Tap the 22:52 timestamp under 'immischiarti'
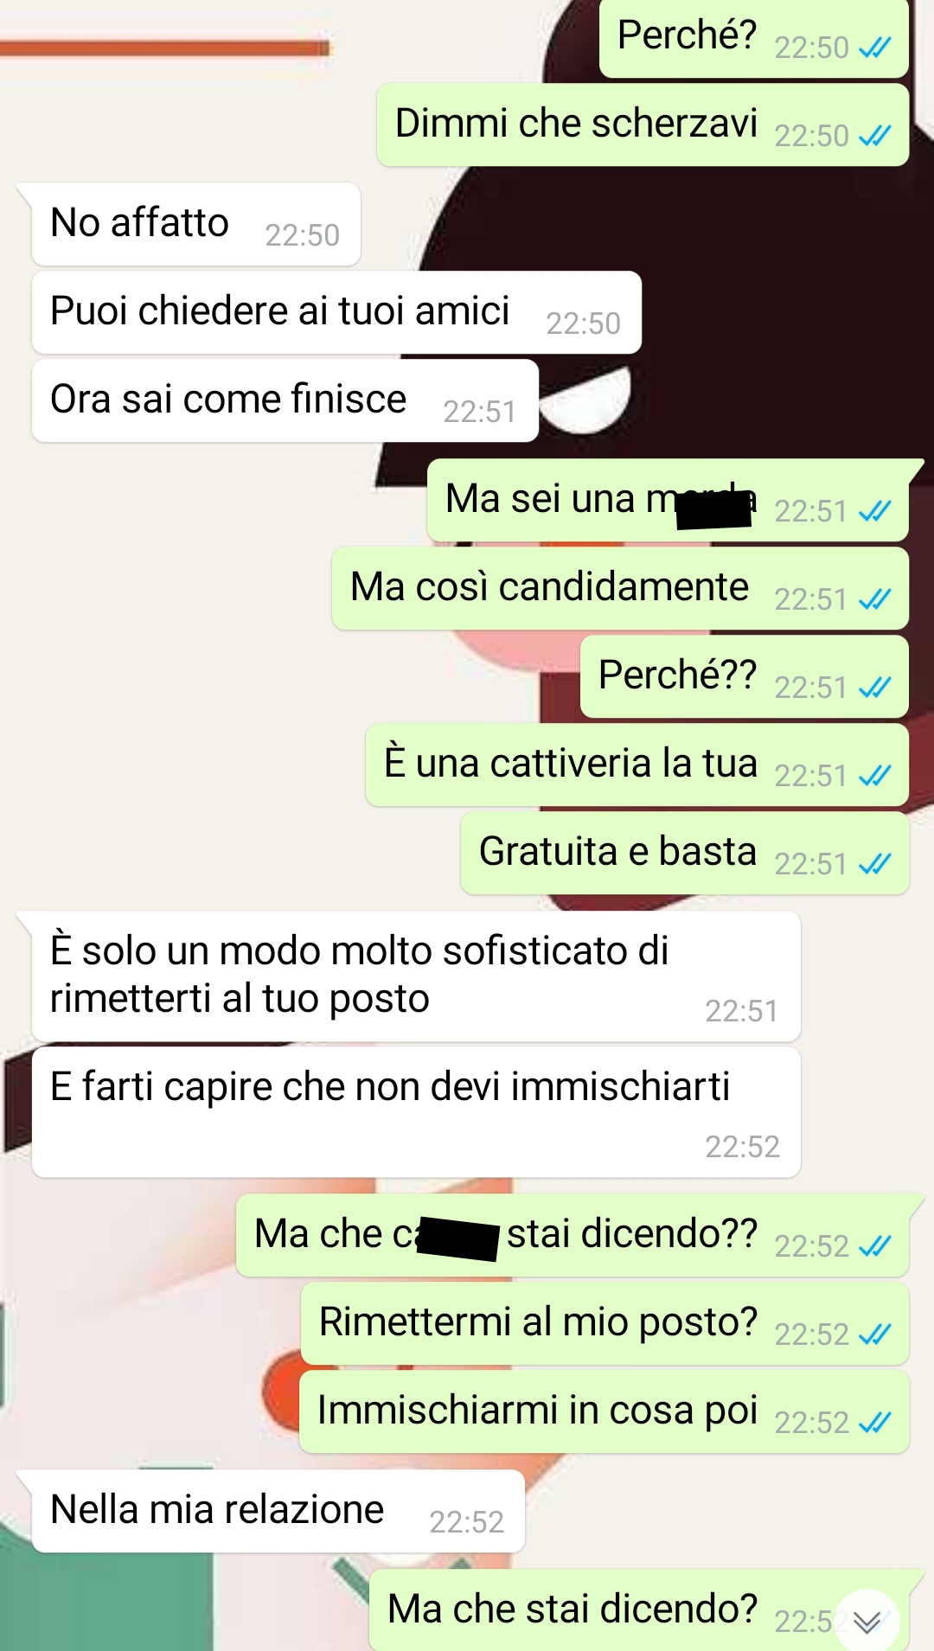This screenshot has width=934, height=1651. 742,1147
